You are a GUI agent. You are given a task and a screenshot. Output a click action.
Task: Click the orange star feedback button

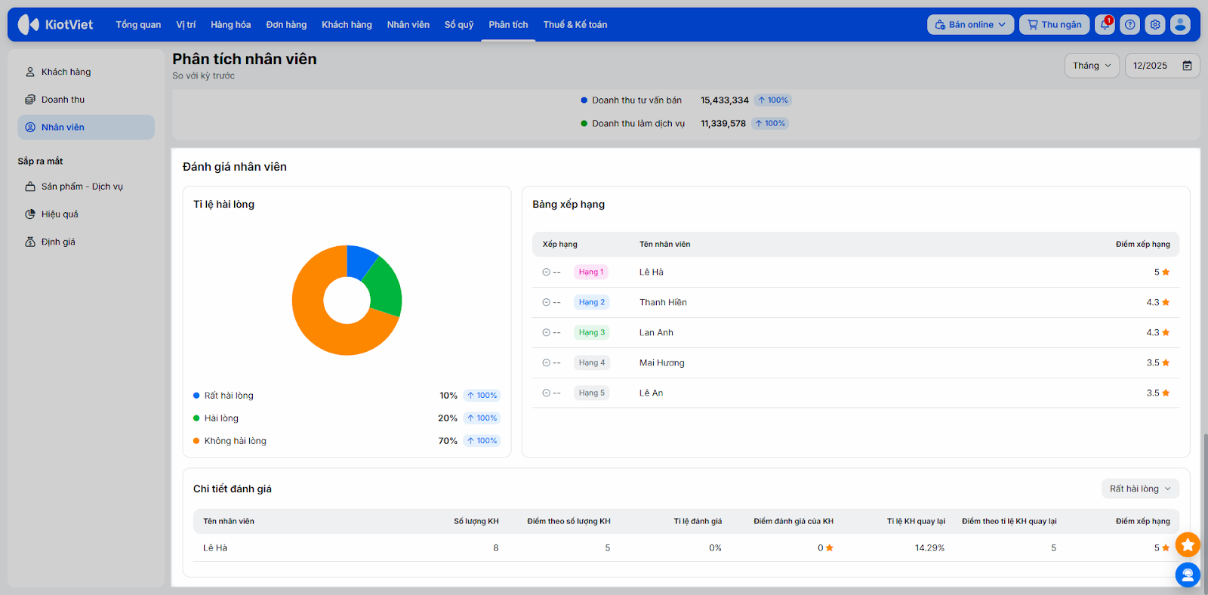(x=1188, y=544)
